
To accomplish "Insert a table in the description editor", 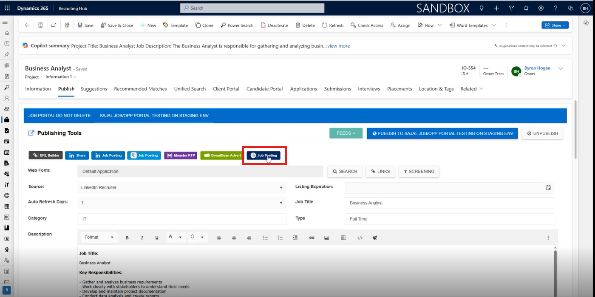I will 343,238.
